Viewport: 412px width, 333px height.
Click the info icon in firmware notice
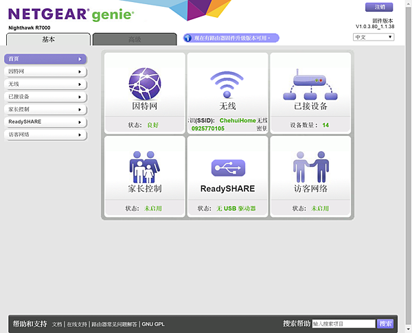pyautogui.click(x=187, y=38)
